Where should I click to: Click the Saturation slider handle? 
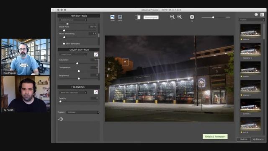click(77, 63)
